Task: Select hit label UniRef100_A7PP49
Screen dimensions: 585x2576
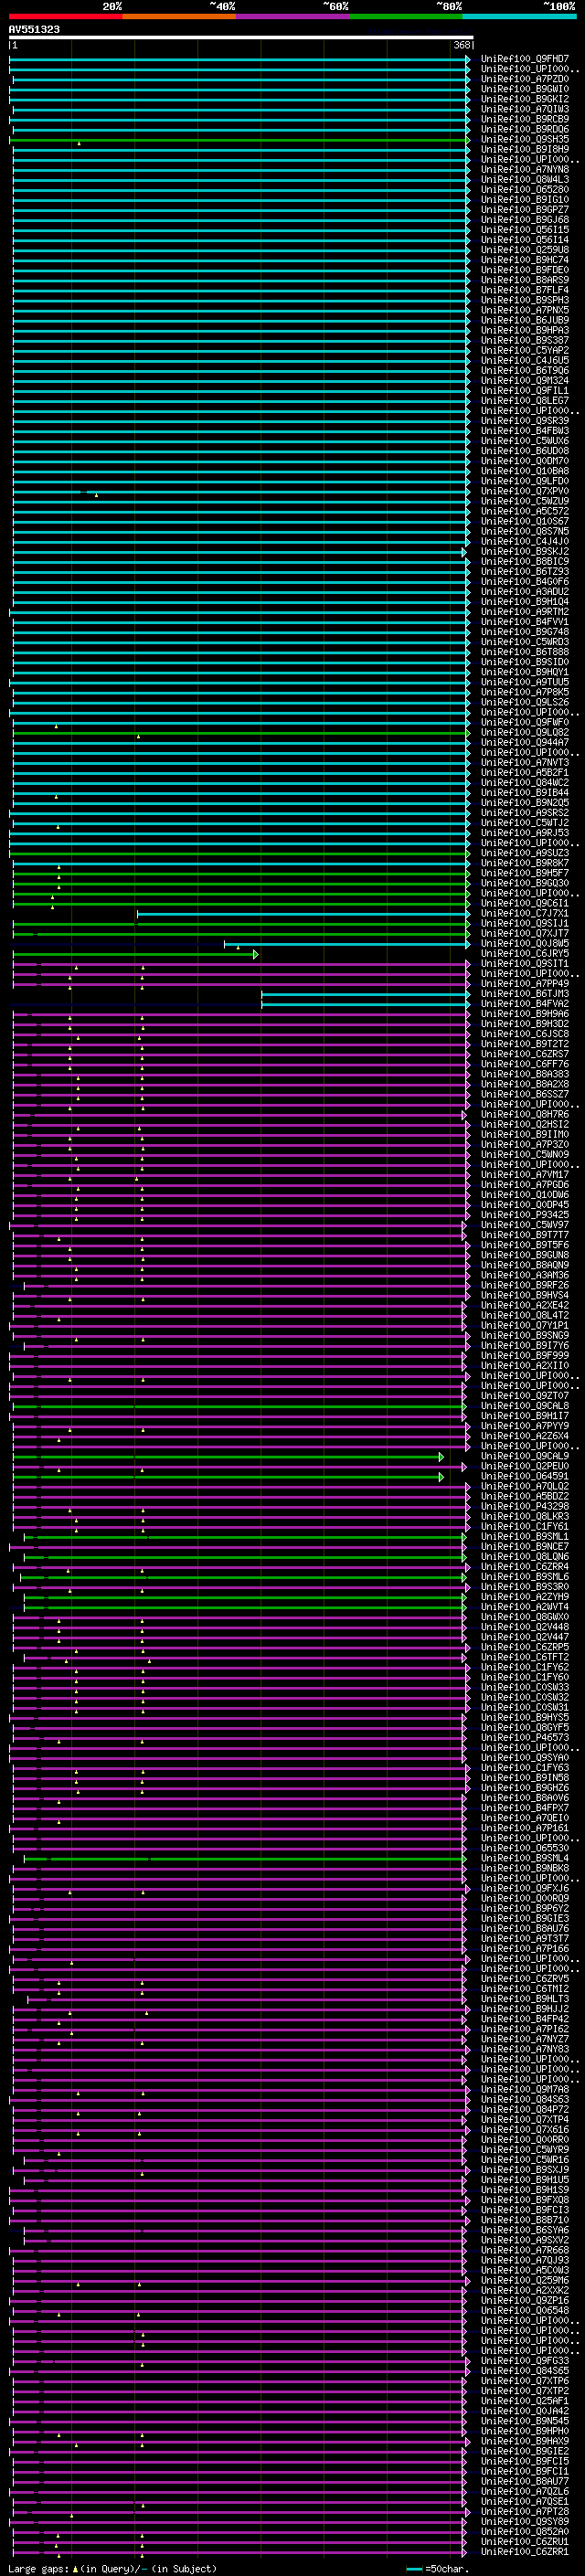Action: click(525, 984)
